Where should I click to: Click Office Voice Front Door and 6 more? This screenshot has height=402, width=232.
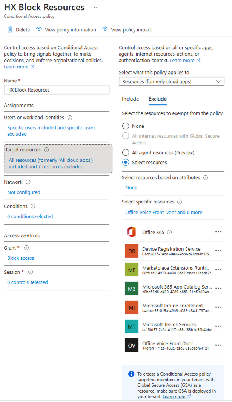(164, 212)
